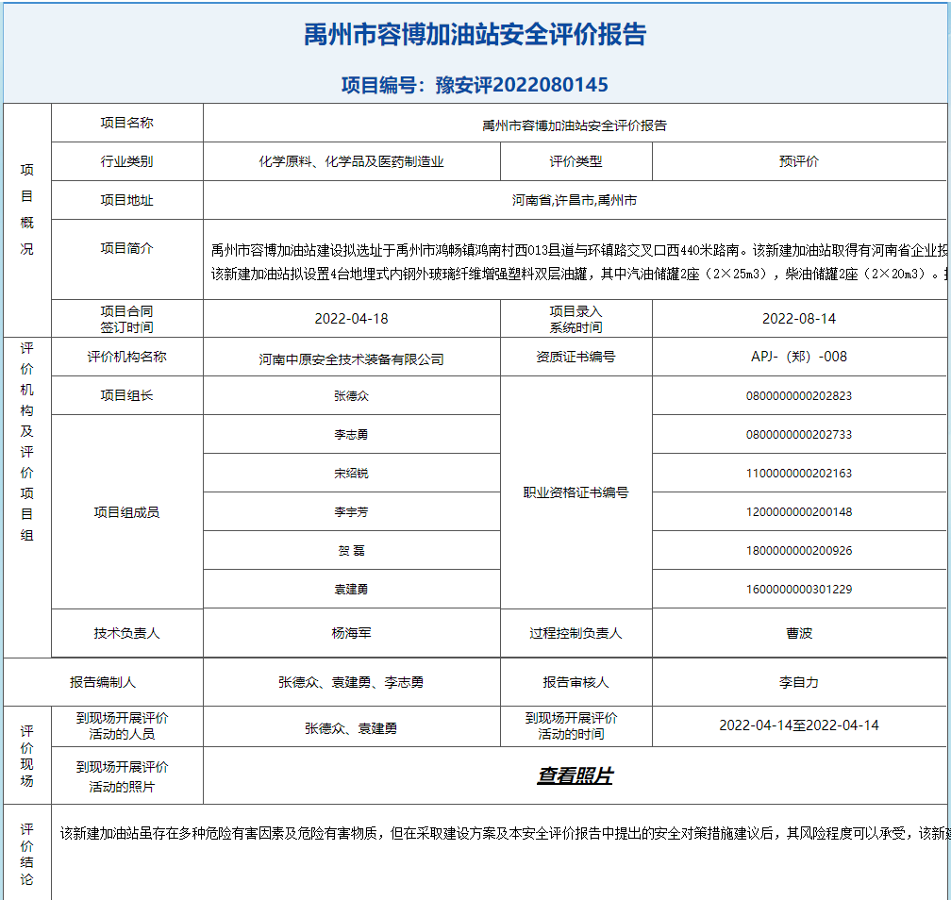Open the 查看照片 link
Image resolution: width=951 pixels, height=900 pixels.
click(x=575, y=775)
